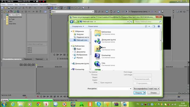Open the Вид menu
The width and height of the screenshot is (190, 107).
(x=16, y=4)
